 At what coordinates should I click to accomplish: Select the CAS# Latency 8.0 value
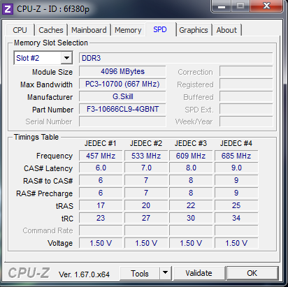click(191, 168)
